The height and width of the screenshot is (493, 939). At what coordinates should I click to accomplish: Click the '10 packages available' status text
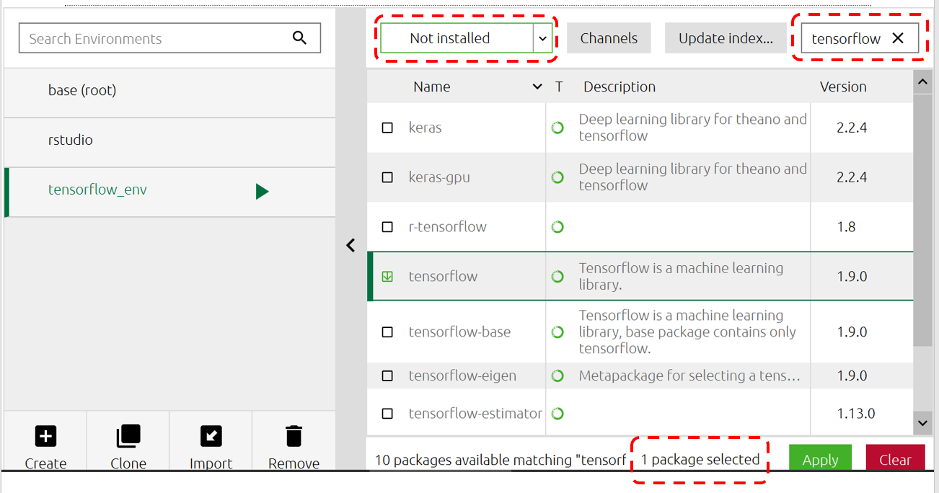tap(499, 460)
